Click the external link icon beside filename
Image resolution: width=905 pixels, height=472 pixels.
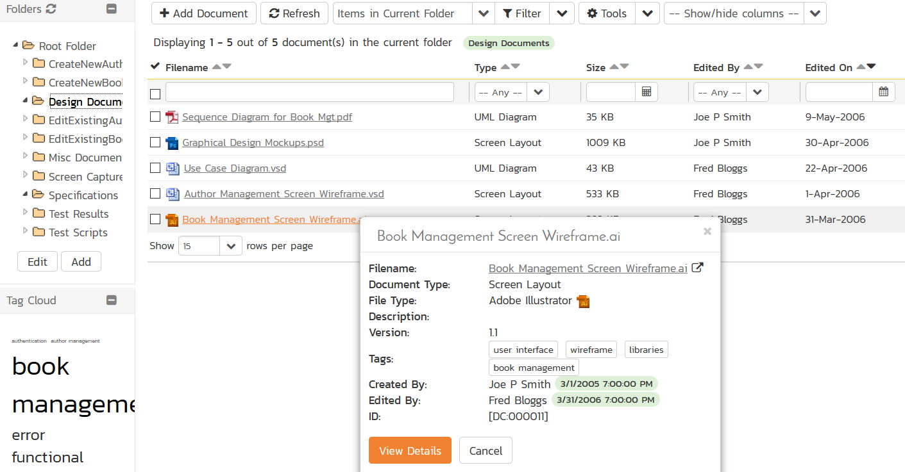pos(697,268)
